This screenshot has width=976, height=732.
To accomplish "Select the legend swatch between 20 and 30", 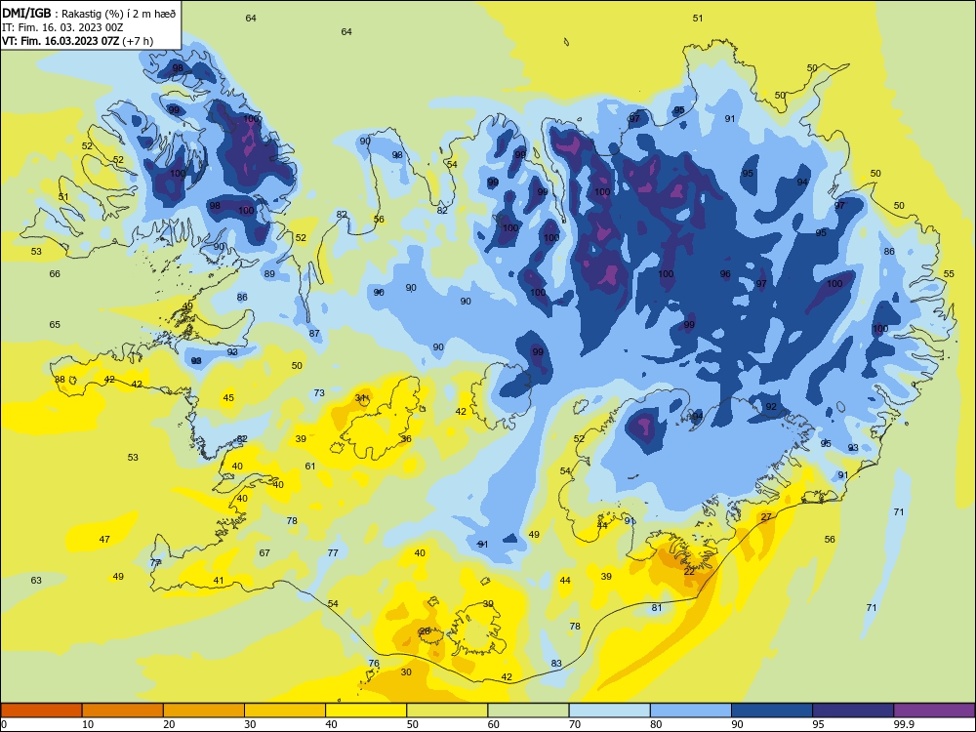I will click(204, 711).
